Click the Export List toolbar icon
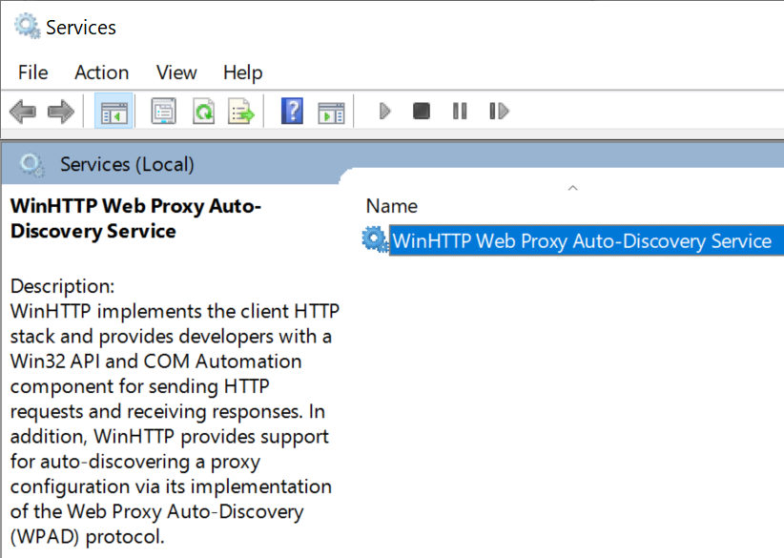The image size is (784, 558). point(241,112)
